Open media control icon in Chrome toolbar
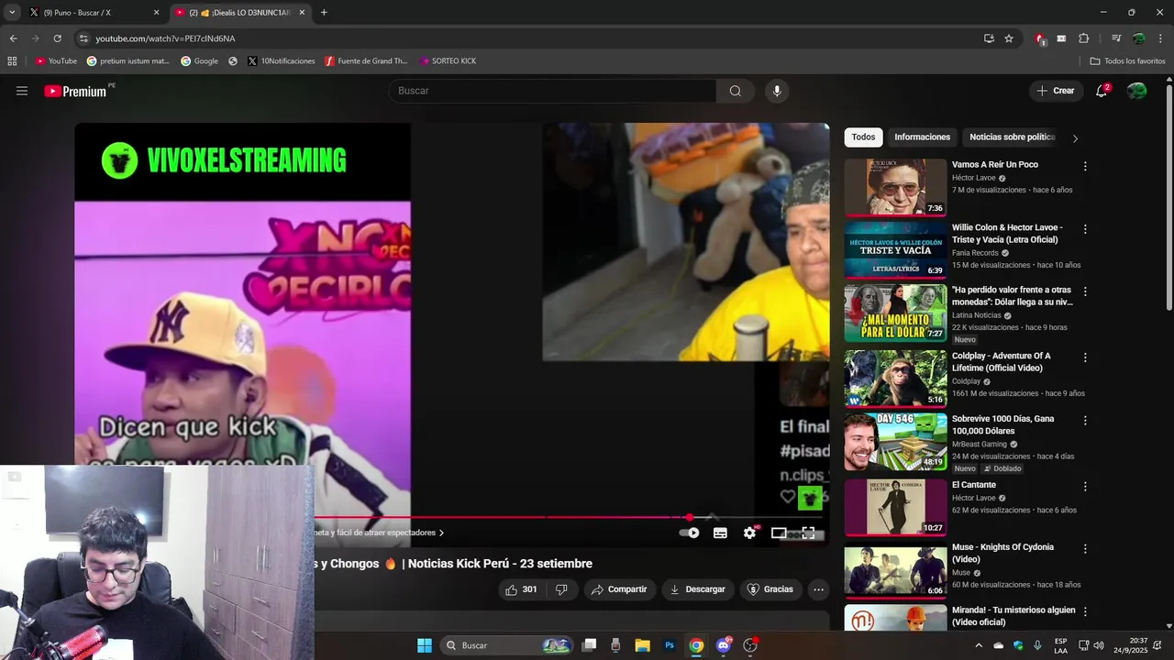Screen dimensions: 1174x660 (x=1116, y=38)
